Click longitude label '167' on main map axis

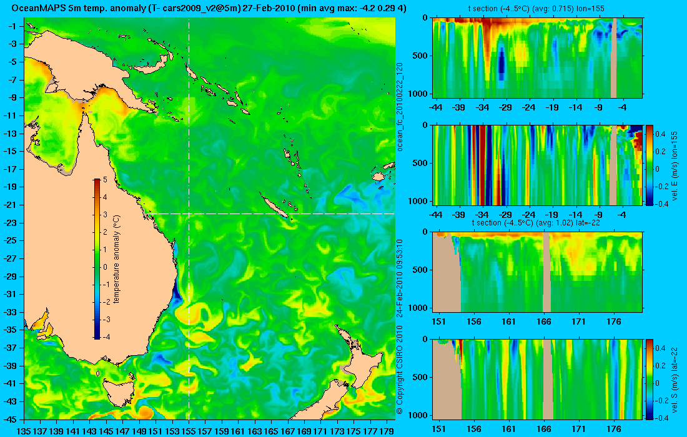click(287, 431)
